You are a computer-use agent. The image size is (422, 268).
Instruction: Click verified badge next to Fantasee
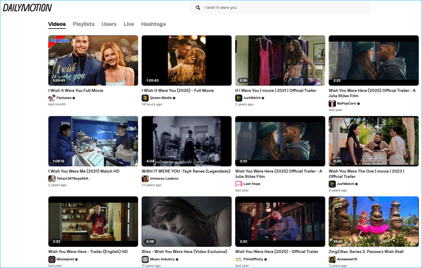coord(74,98)
